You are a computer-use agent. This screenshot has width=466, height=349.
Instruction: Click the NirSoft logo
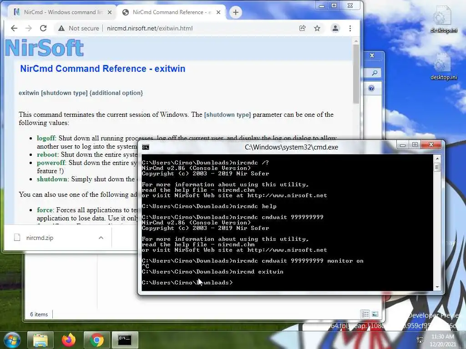(44, 48)
